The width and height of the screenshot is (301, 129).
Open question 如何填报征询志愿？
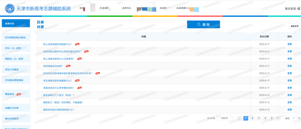[53, 66]
